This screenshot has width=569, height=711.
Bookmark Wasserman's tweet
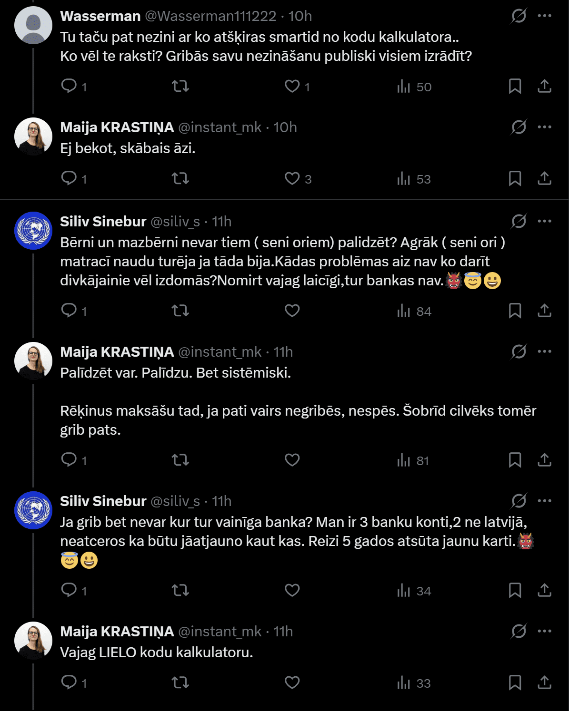pos(515,86)
